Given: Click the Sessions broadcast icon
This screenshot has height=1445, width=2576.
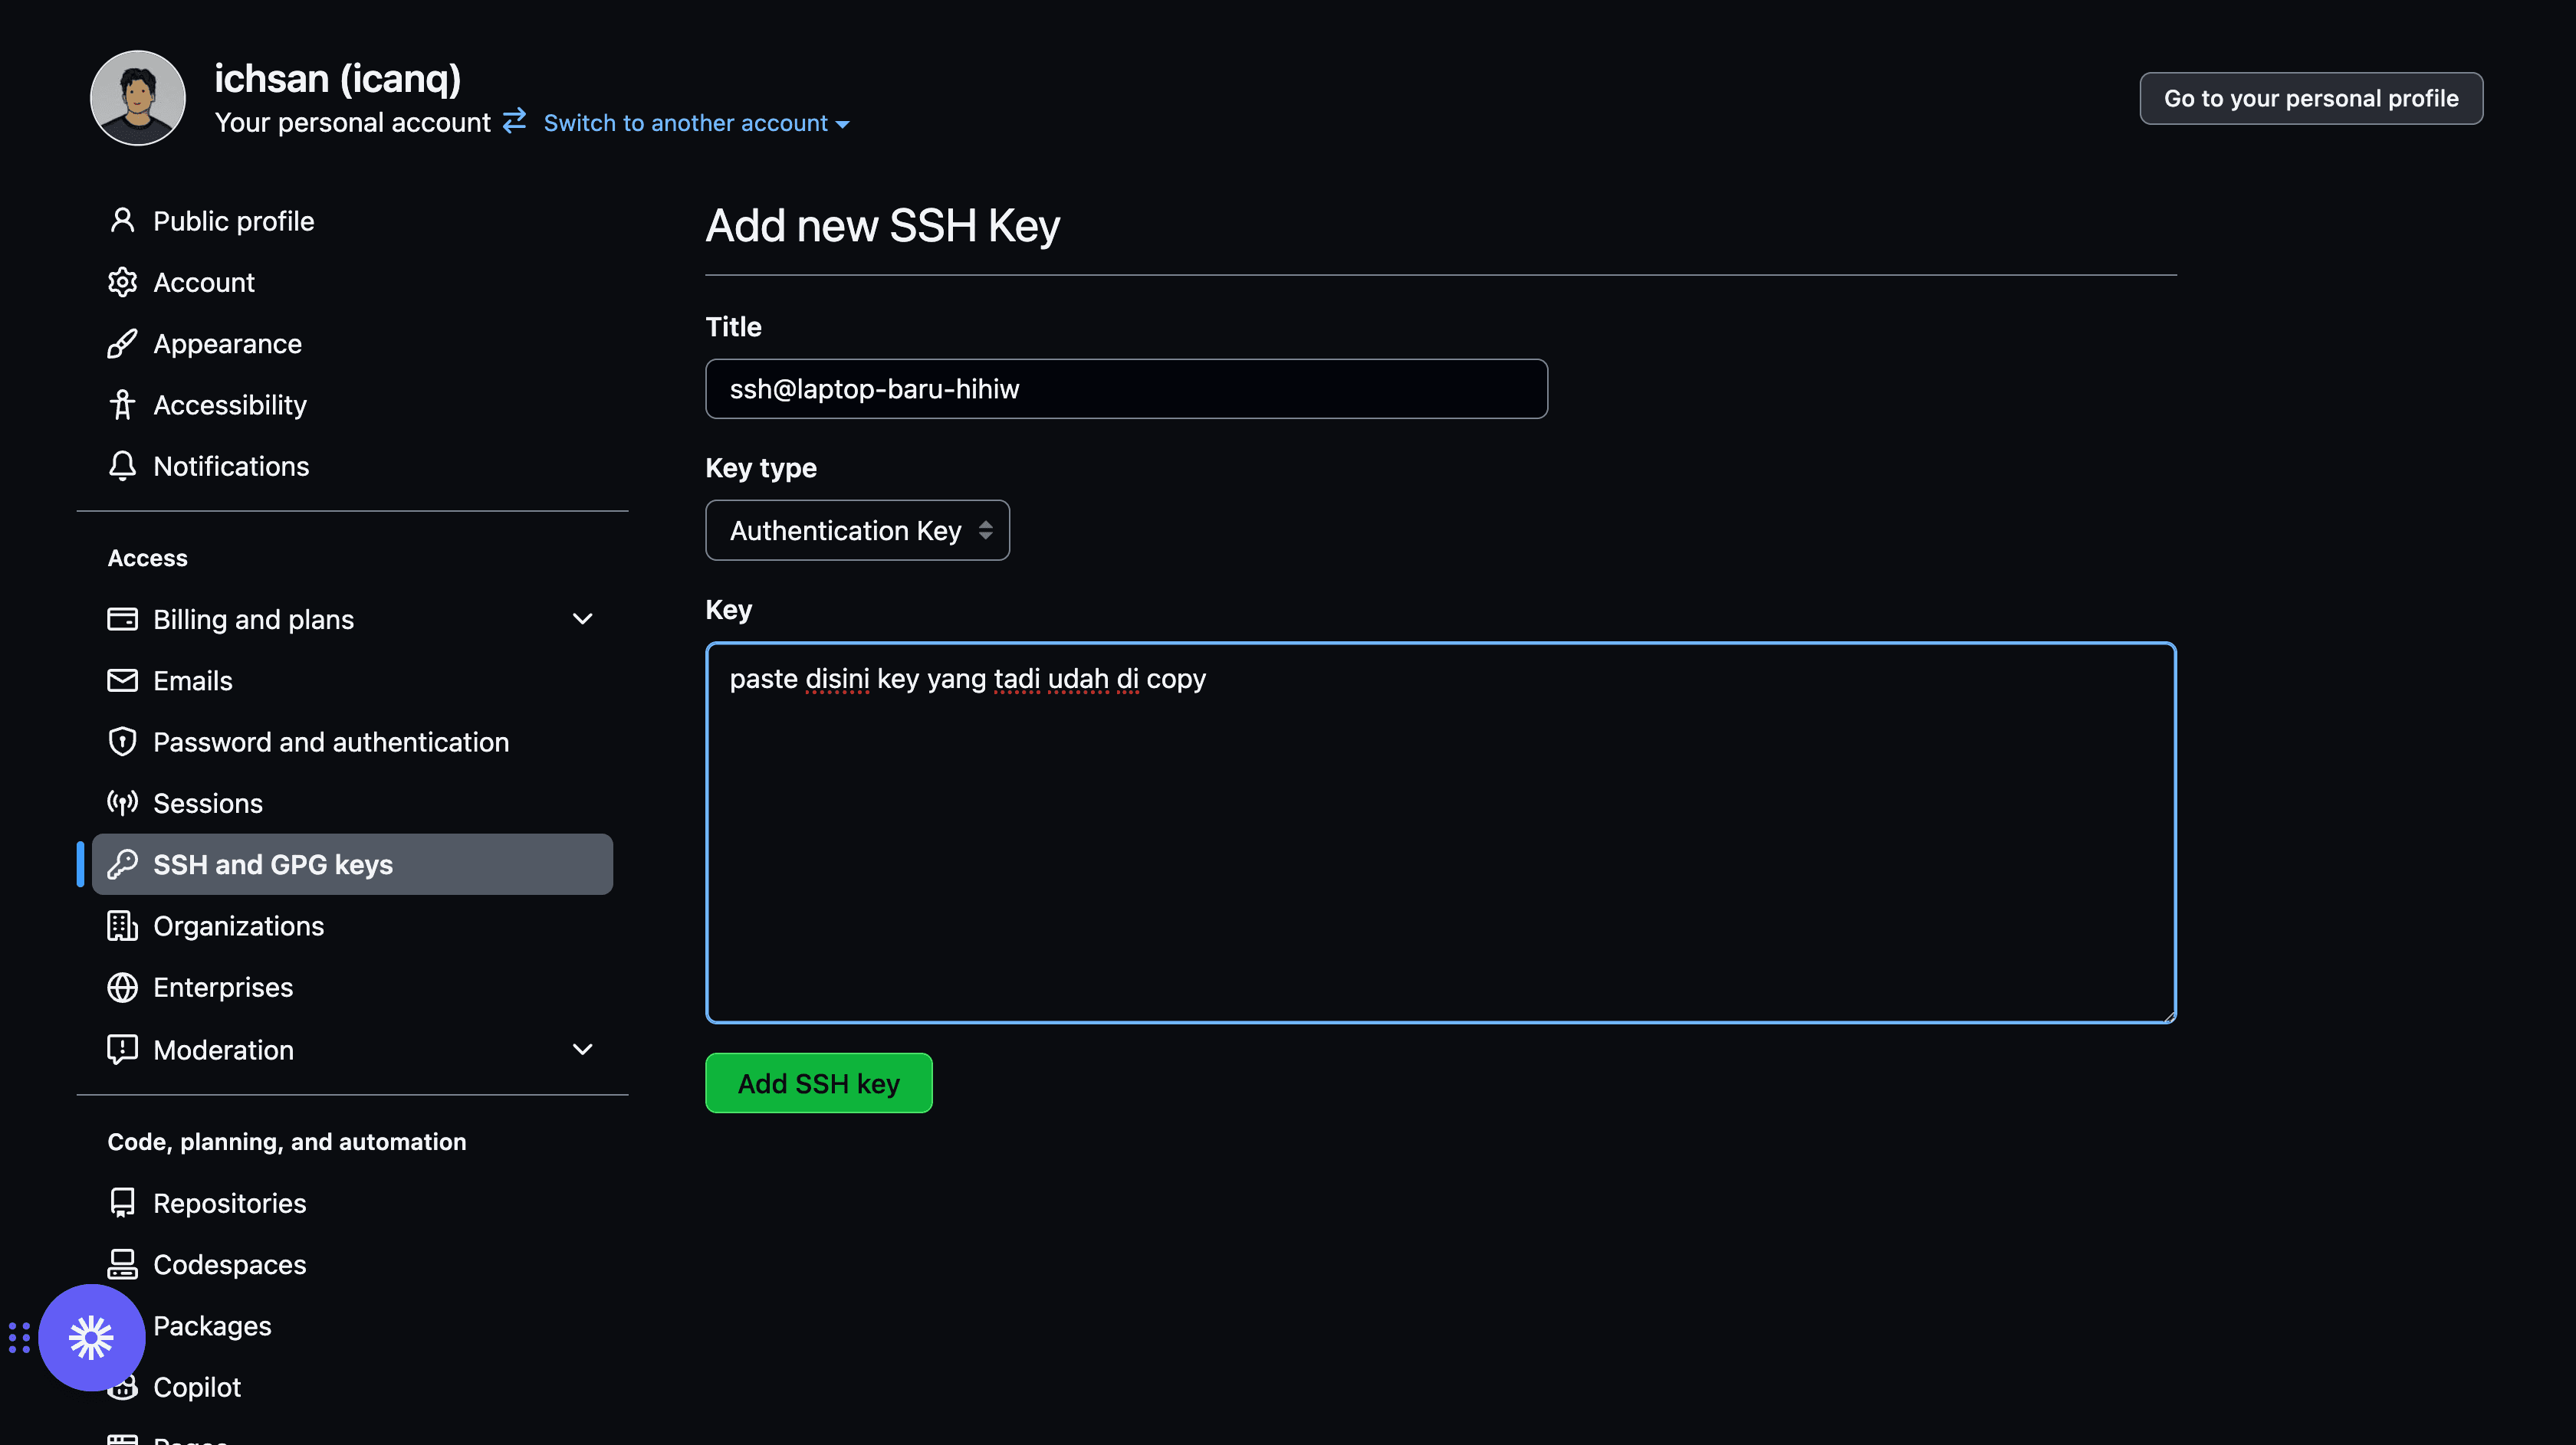Looking at the screenshot, I should click(x=122, y=804).
